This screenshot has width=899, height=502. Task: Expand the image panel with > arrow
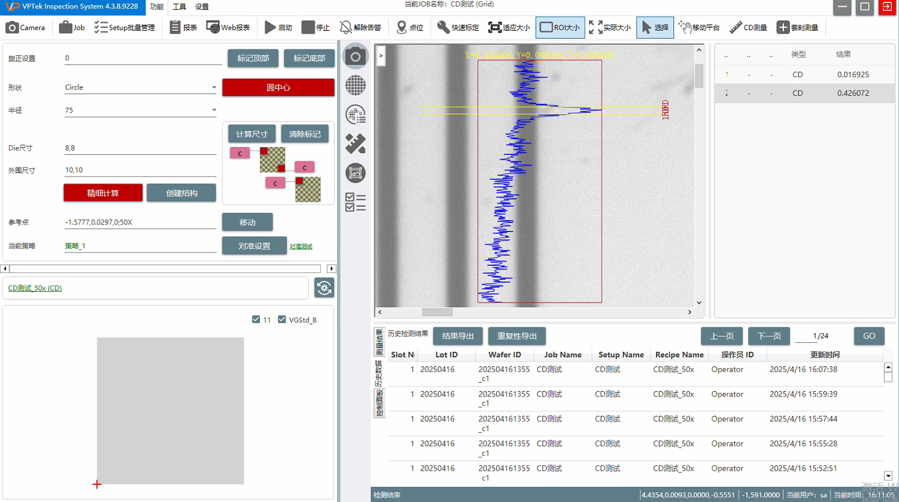tap(381, 56)
